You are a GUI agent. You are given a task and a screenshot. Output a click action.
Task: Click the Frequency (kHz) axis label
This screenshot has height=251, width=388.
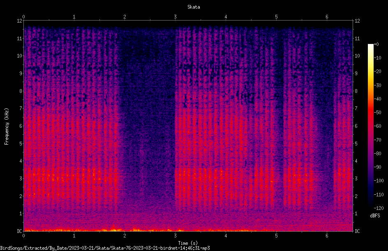tap(7, 127)
